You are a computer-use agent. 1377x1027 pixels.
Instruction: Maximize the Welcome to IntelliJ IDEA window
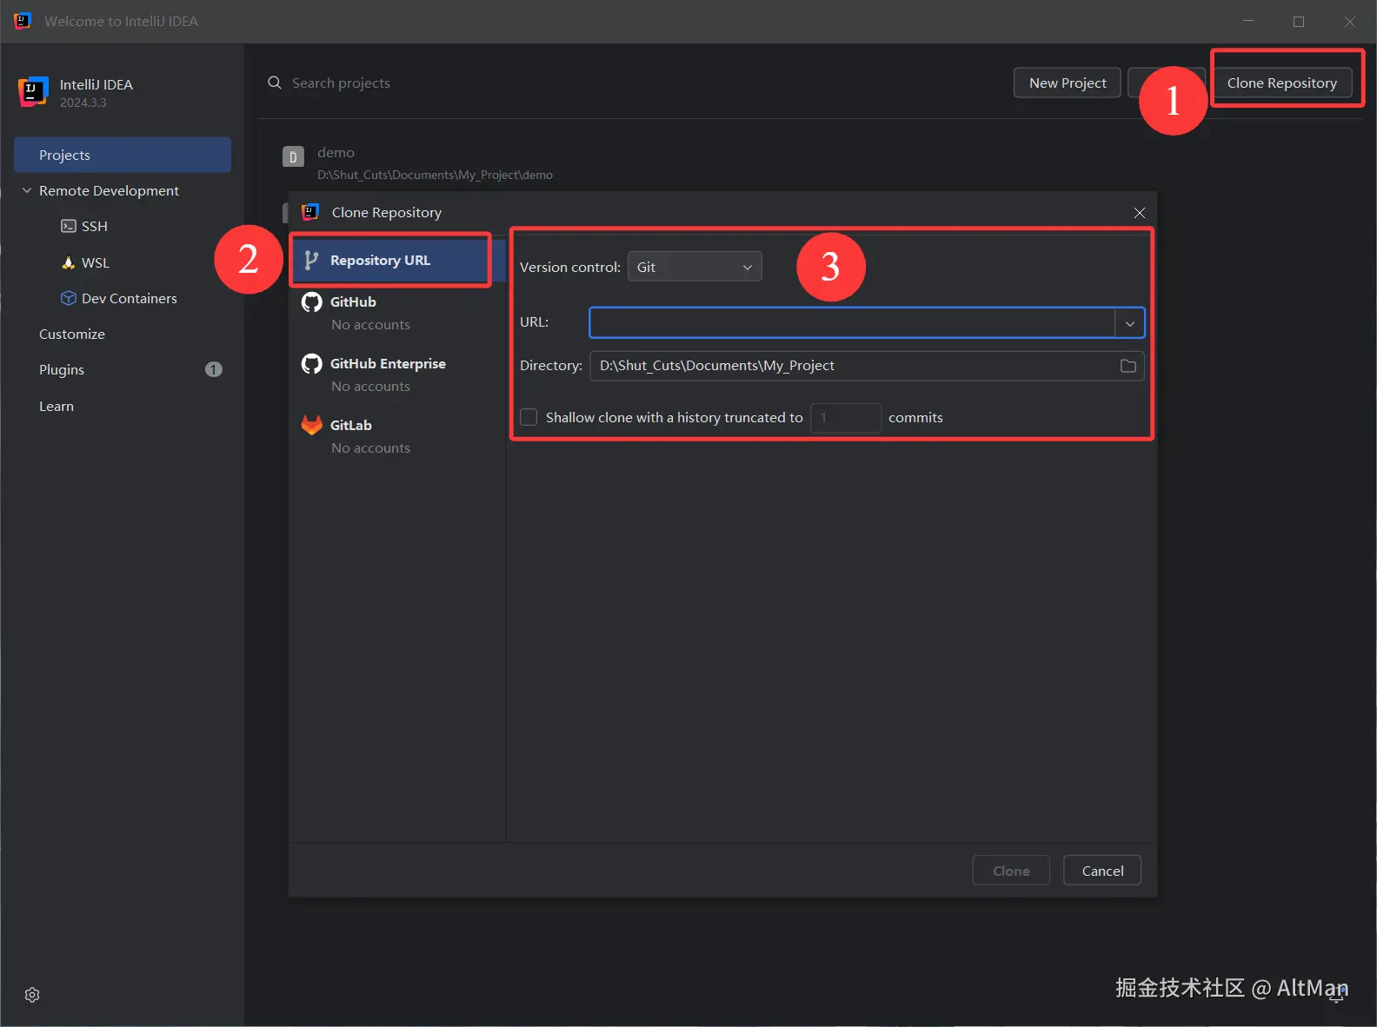point(1299,22)
